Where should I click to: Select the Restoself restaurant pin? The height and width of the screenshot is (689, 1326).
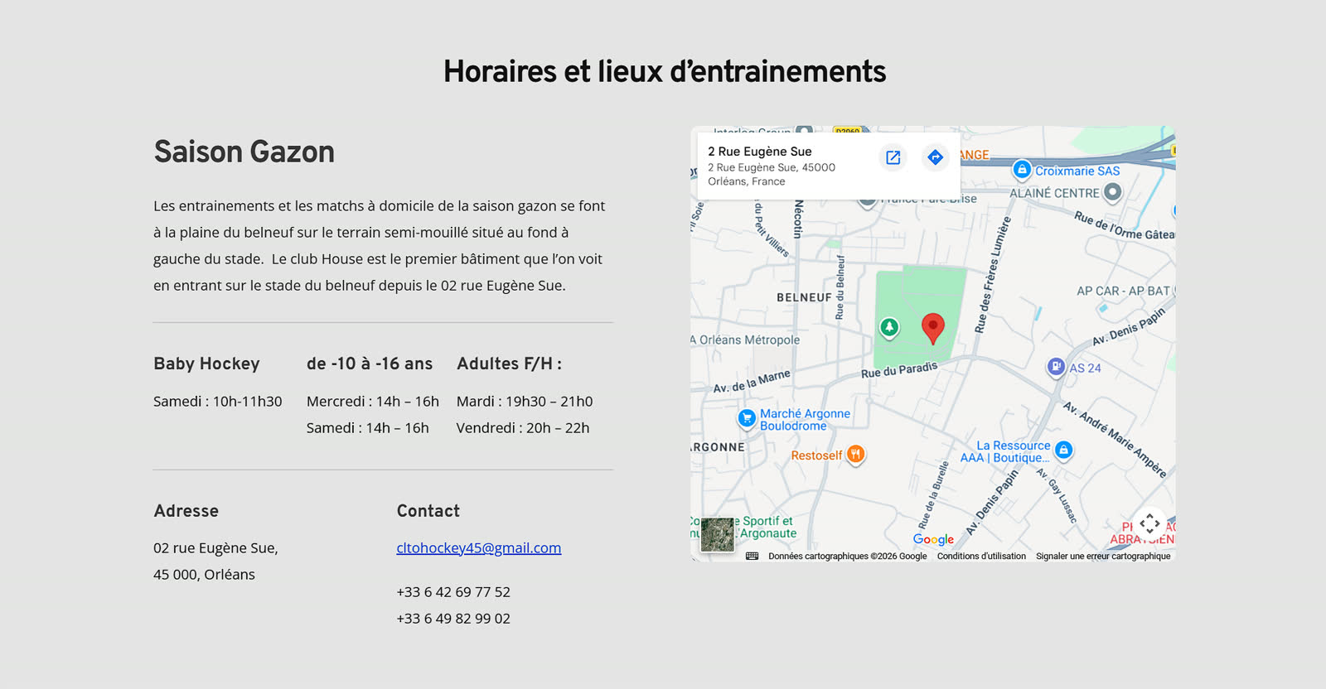click(x=855, y=455)
